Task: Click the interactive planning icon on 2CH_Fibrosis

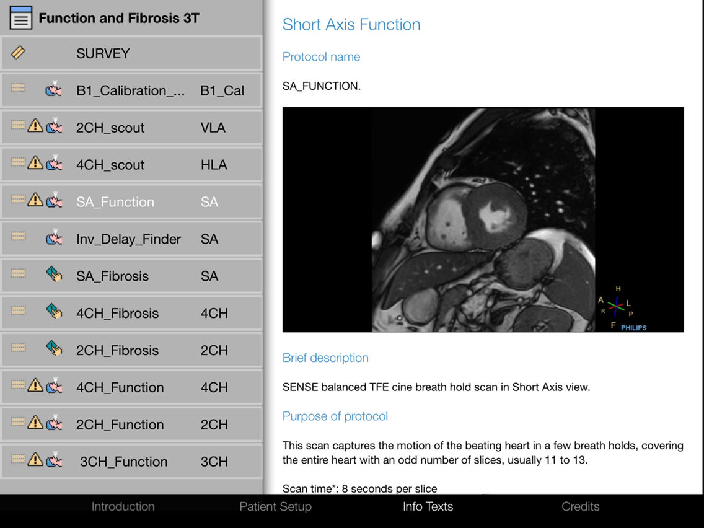Action: [x=55, y=349]
